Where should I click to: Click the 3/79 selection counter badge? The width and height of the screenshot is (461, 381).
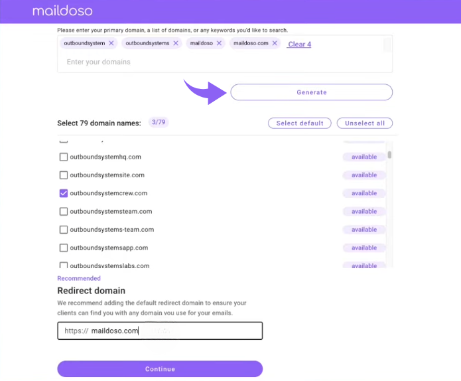pyautogui.click(x=159, y=122)
